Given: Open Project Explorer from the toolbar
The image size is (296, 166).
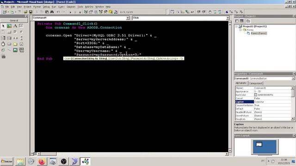Looking at the screenshot, I should click(x=86, y=12).
